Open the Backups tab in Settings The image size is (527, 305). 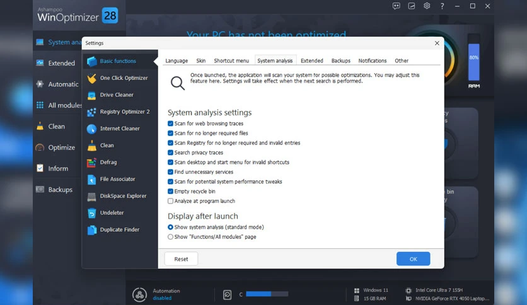[341, 60]
